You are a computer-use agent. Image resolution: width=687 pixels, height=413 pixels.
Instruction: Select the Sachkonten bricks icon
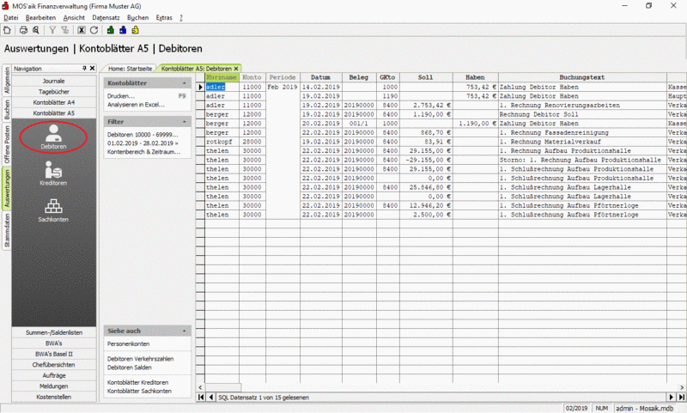coord(53,210)
